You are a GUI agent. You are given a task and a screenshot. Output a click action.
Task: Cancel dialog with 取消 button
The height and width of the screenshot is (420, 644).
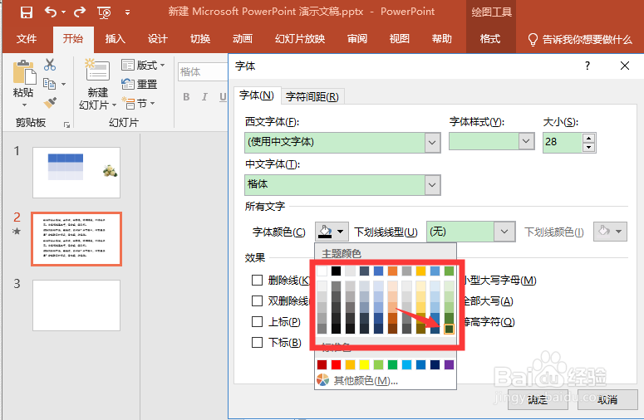click(x=607, y=399)
